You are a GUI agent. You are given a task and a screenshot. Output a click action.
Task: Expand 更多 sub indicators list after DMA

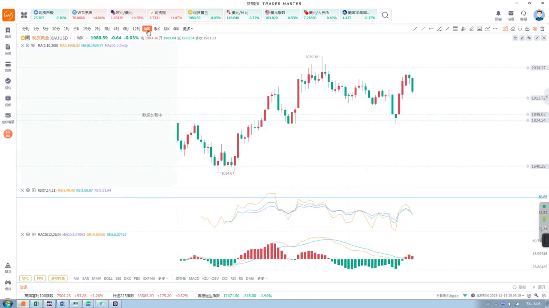point(262,278)
